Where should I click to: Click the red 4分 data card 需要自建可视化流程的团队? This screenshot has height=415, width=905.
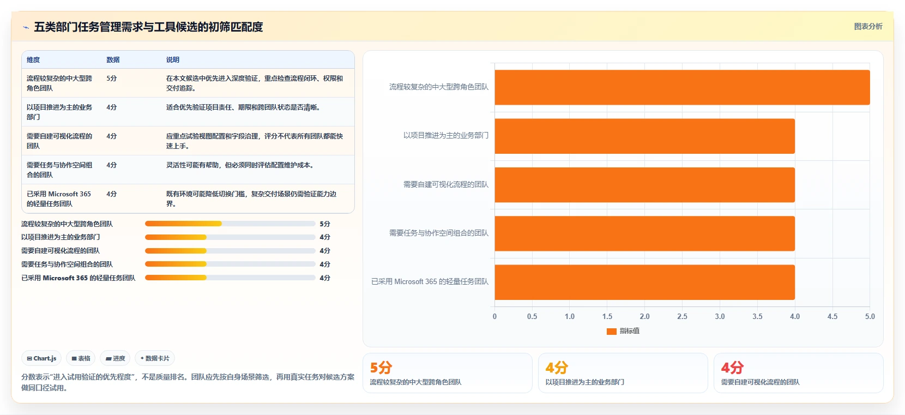point(799,373)
